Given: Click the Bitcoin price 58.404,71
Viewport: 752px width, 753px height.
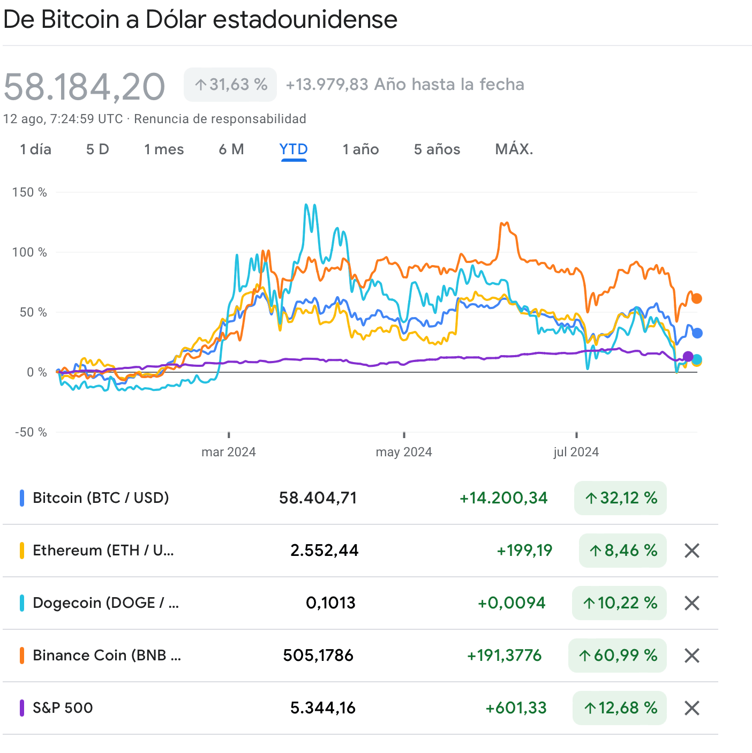Looking at the screenshot, I should pos(318,498).
